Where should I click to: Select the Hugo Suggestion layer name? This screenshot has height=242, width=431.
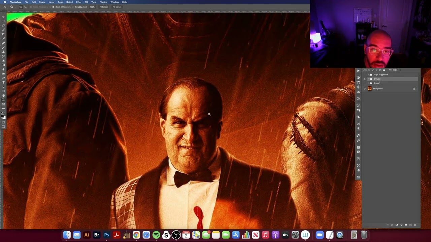pos(381,75)
